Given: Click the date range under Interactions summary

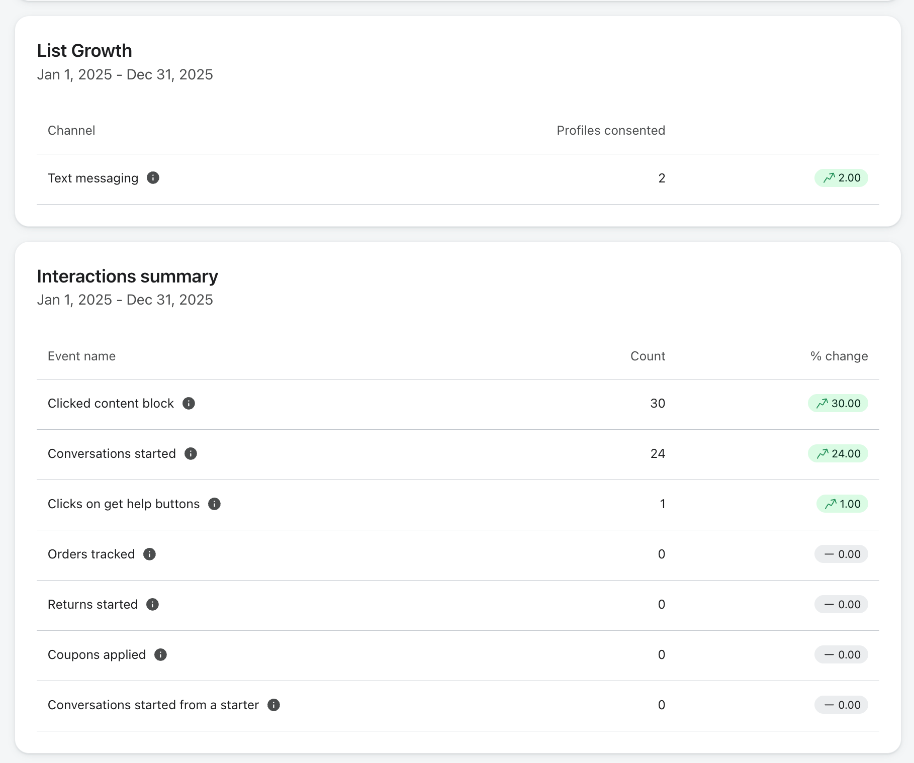Looking at the screenshot, I should coord(125,300).
